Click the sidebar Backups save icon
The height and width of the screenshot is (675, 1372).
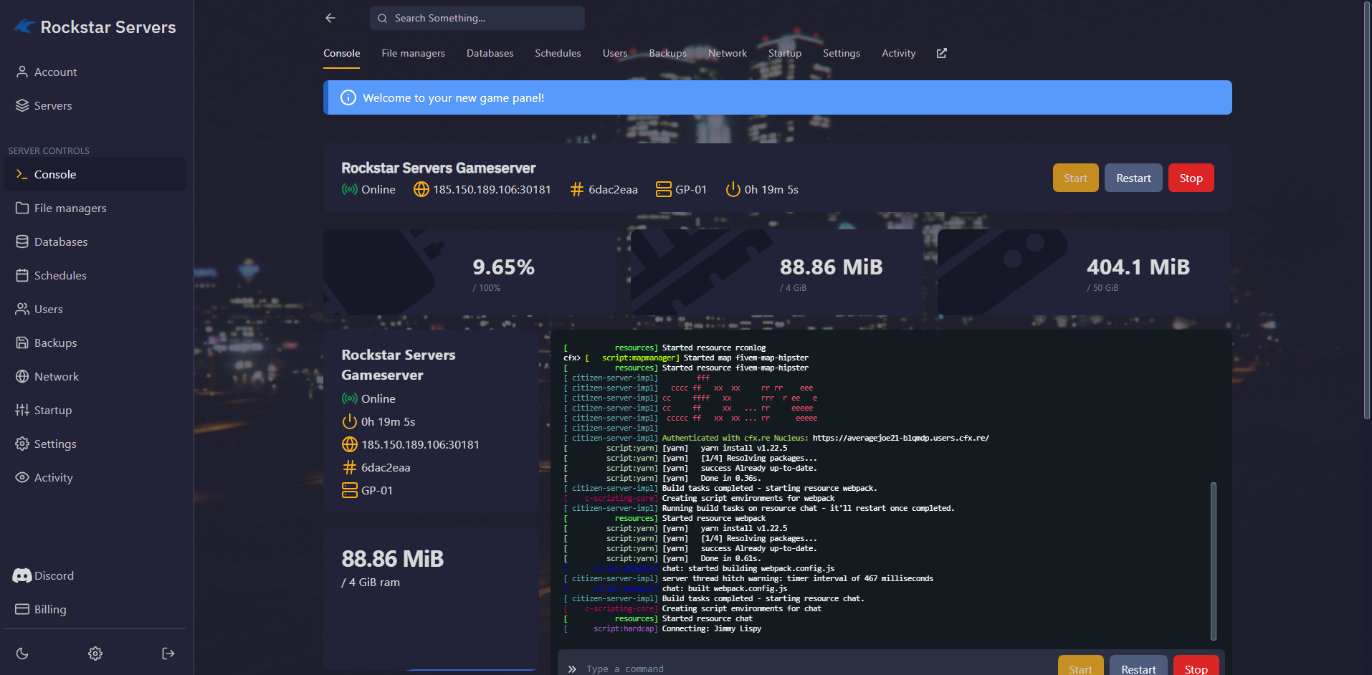tap(22, 343)
